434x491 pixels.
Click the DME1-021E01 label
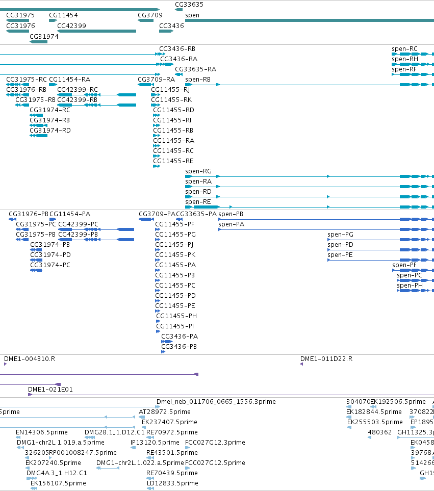[x=50, y=390]
